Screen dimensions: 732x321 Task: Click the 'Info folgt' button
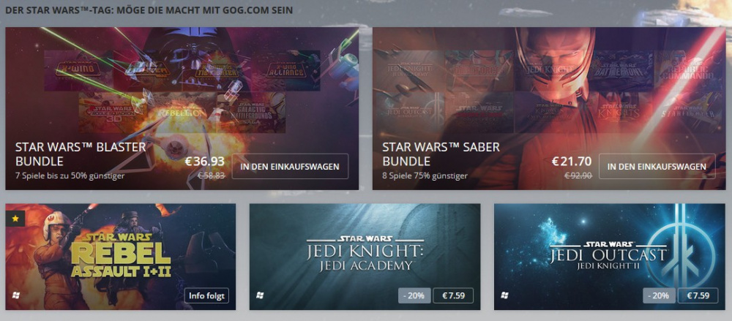[x=206, y=296]
